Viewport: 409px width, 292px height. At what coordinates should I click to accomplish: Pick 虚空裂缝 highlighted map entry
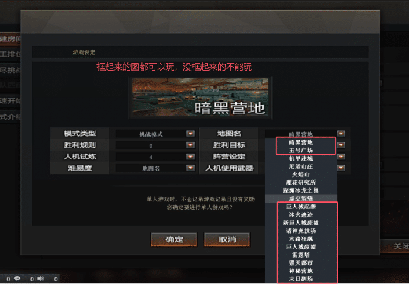[x=301, y=199]
